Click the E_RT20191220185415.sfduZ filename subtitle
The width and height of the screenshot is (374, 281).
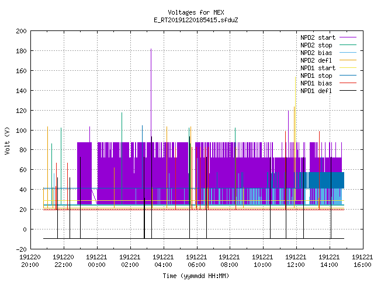click(x=196, y=20)
